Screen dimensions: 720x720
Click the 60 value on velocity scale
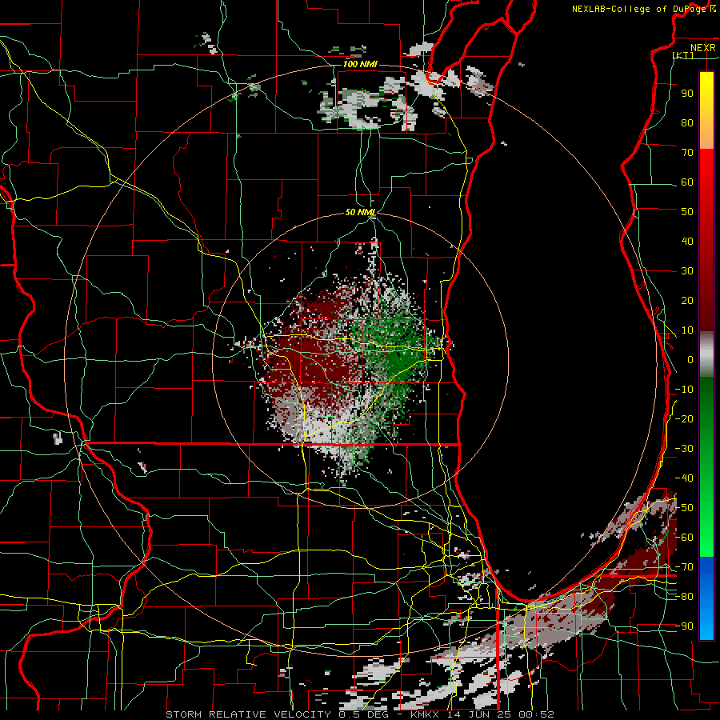687,182
